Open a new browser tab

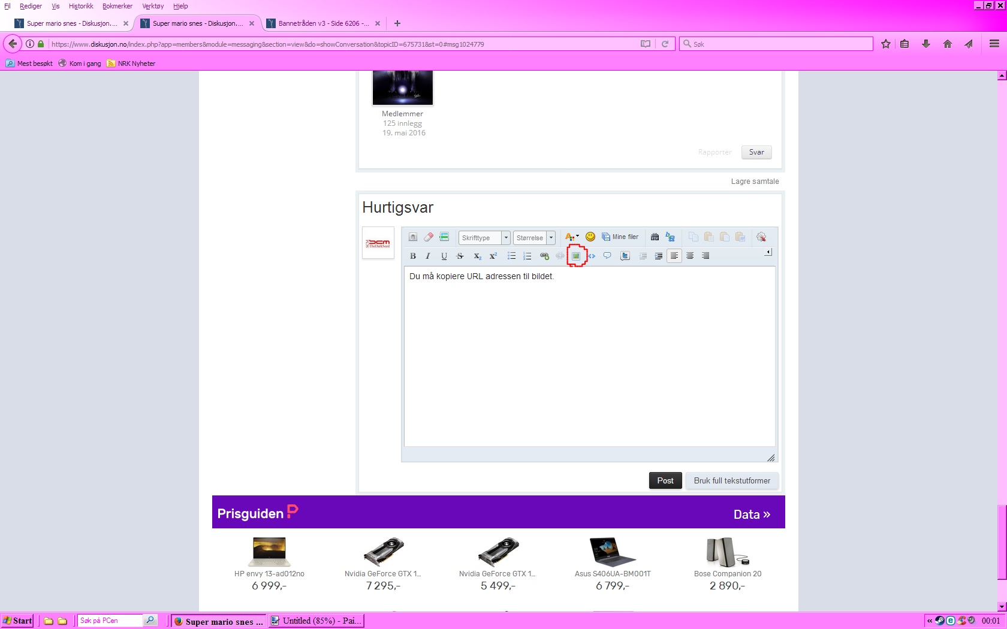click(397, 23)
